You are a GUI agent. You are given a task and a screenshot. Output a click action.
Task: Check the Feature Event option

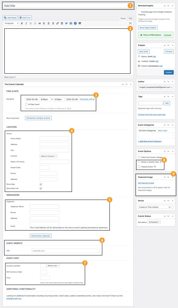(x=139, y=167)
